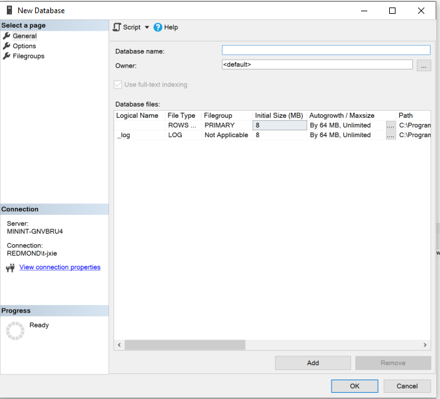This screenshot has height=399, width=440.
Task: Click the Script toolbar icon
Action: coord(117,27)
